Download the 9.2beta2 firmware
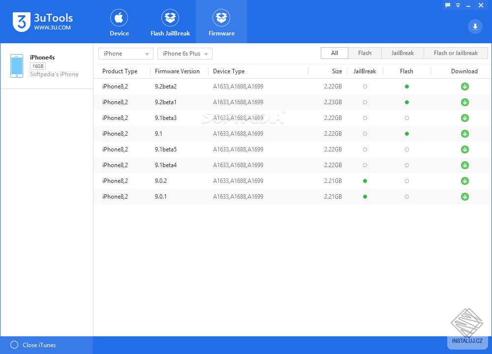The image size is (492, 354). pyautogui.click(x=464, y=87)
